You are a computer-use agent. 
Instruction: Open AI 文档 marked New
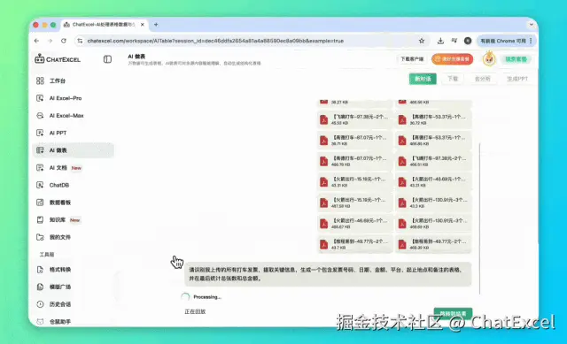(59, 167)
